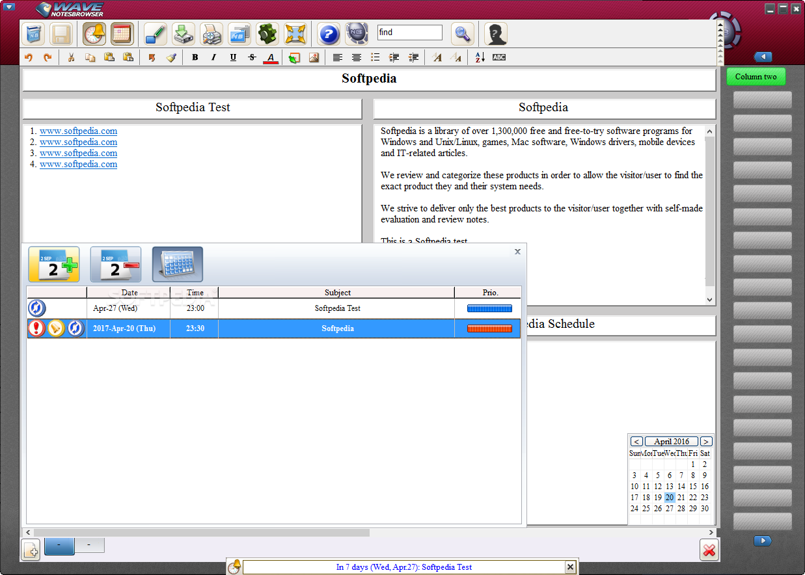Open help with the blue question mark
The width and height of the screenshot is (805, 575).
329,34
